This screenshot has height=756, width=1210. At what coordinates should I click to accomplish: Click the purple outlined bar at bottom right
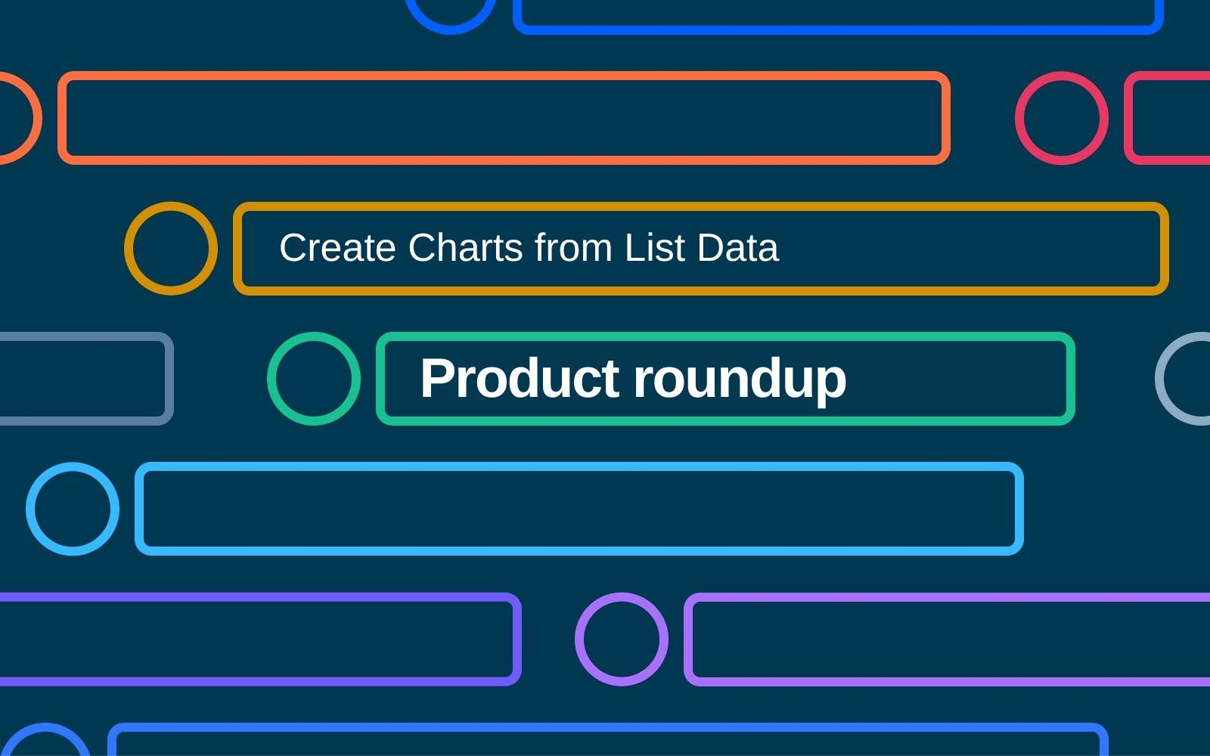947,639
